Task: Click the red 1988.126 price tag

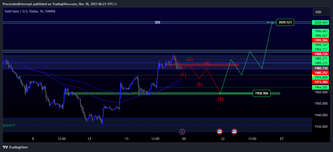Action: tap(320, 54)
